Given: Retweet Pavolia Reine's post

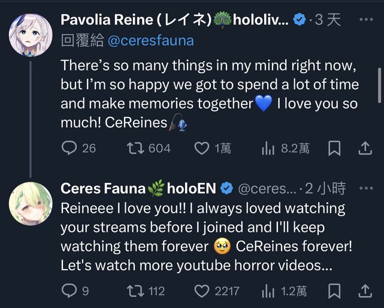Looking at the screenshot, I should 136,148.
